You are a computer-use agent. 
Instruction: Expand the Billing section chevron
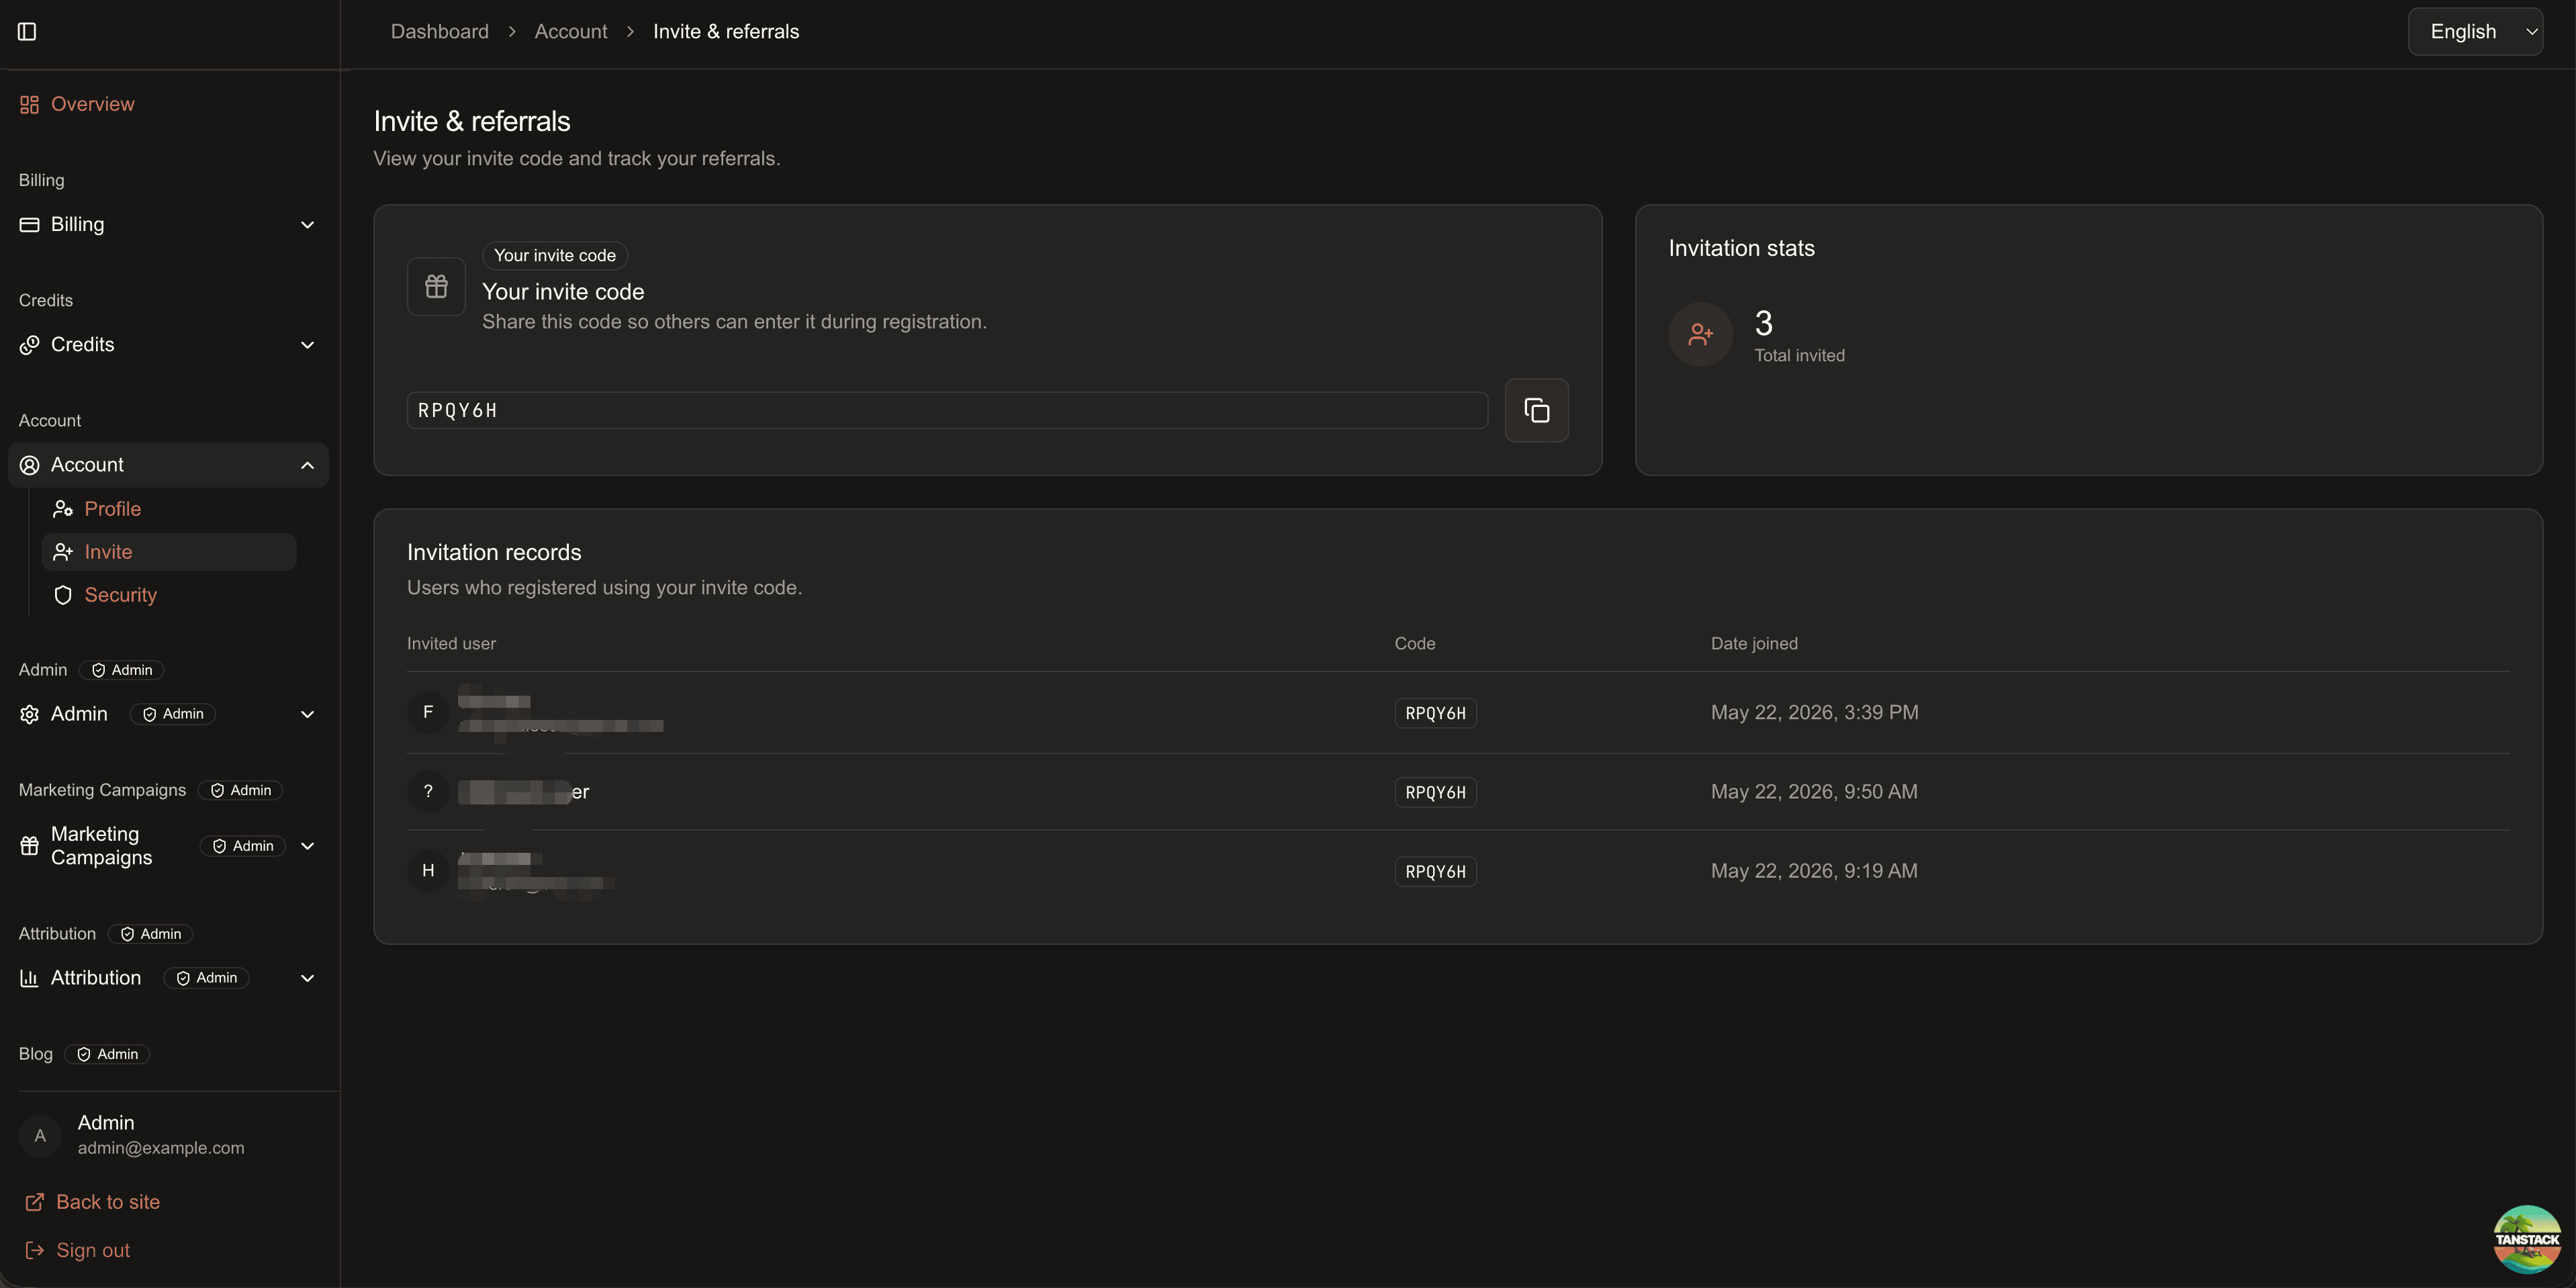point(307,225)
